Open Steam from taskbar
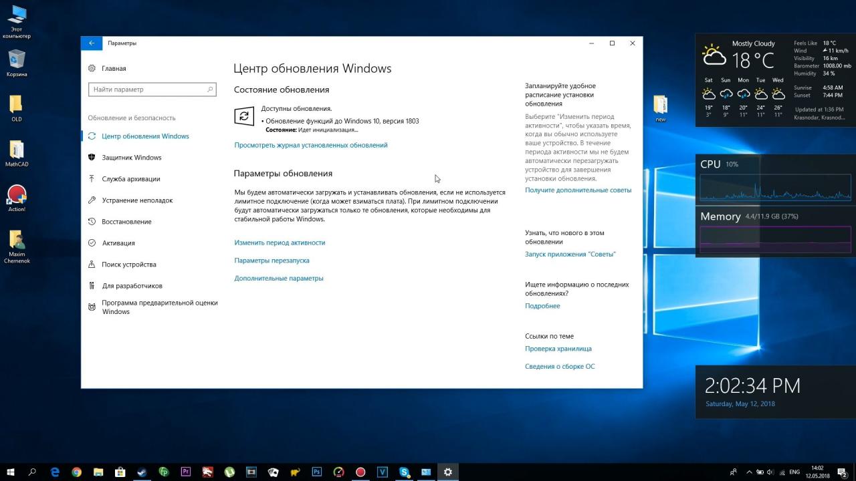856x481 pixels. pos(142,472)
